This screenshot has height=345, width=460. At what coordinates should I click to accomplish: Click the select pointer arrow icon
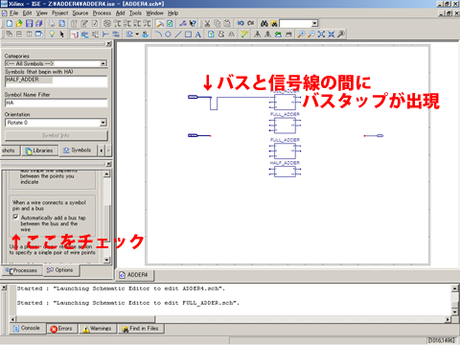click(x=62, y=34)
